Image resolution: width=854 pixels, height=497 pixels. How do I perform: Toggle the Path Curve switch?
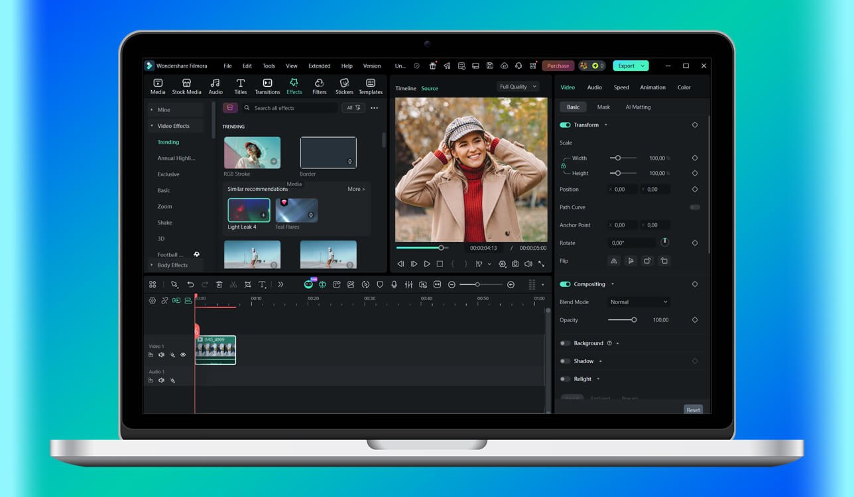click(x=694, y=207)
